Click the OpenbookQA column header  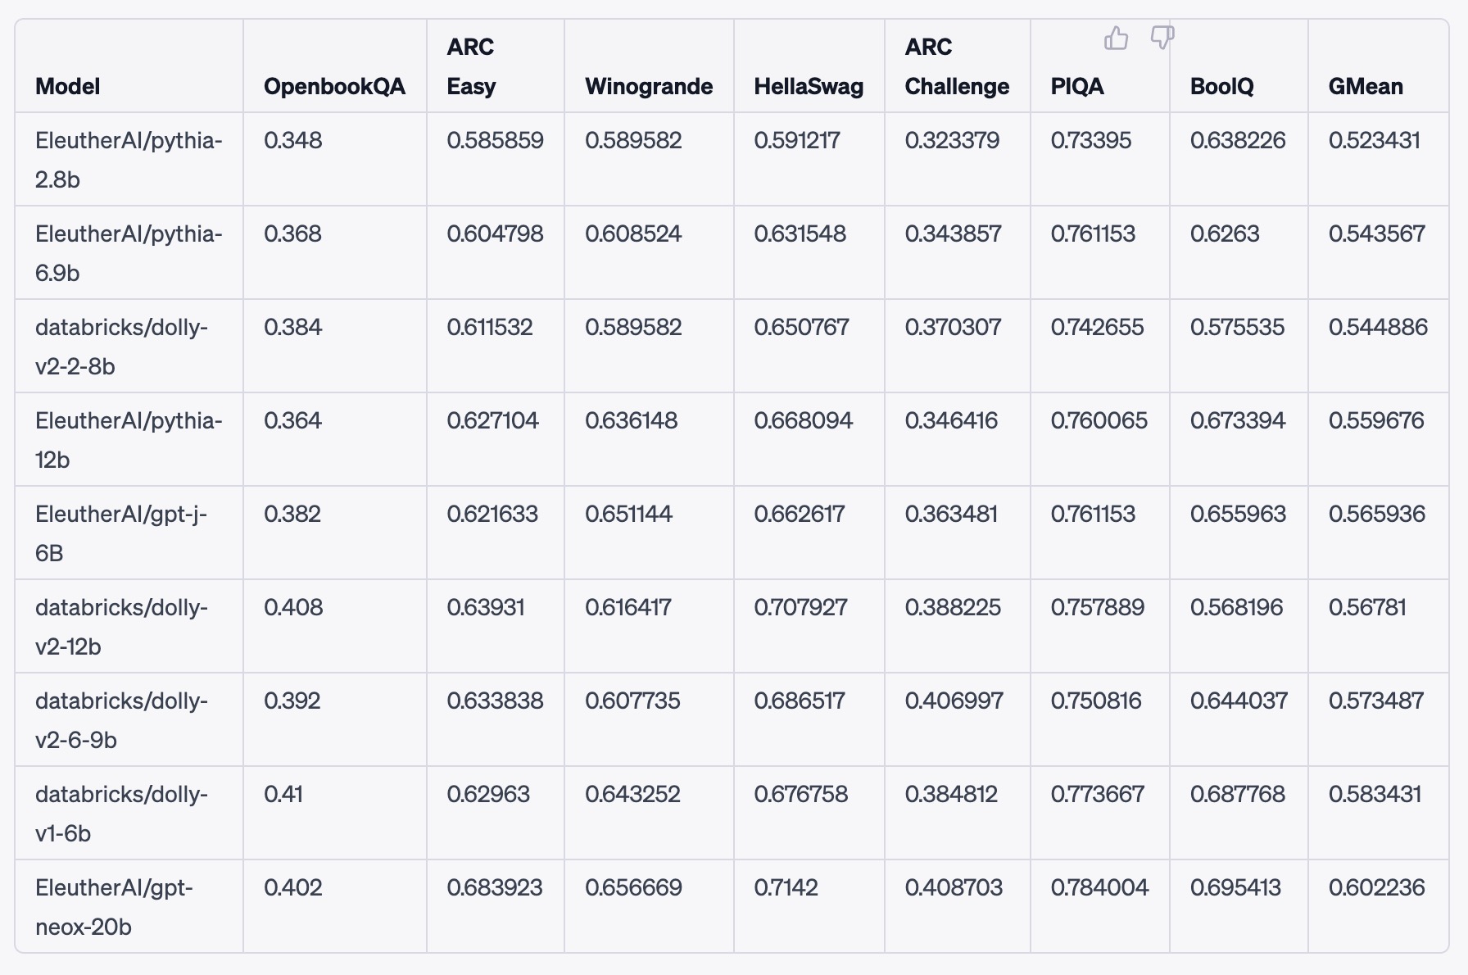click(334, 86)
